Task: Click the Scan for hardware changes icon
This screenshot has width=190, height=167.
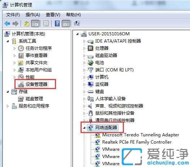Action: [77, 23]
